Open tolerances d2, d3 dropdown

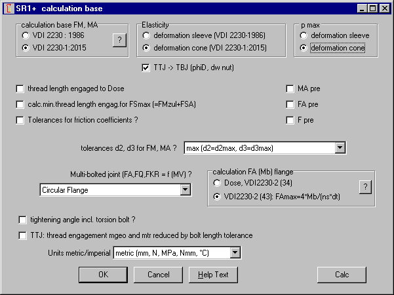[x=339, y=147]
